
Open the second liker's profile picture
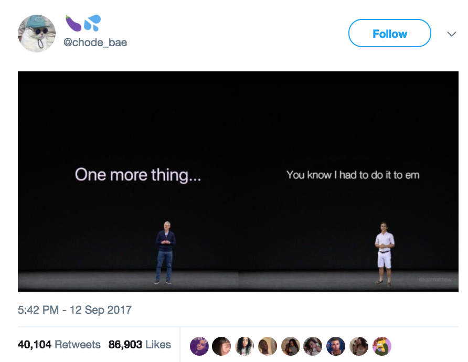point(222,346)
